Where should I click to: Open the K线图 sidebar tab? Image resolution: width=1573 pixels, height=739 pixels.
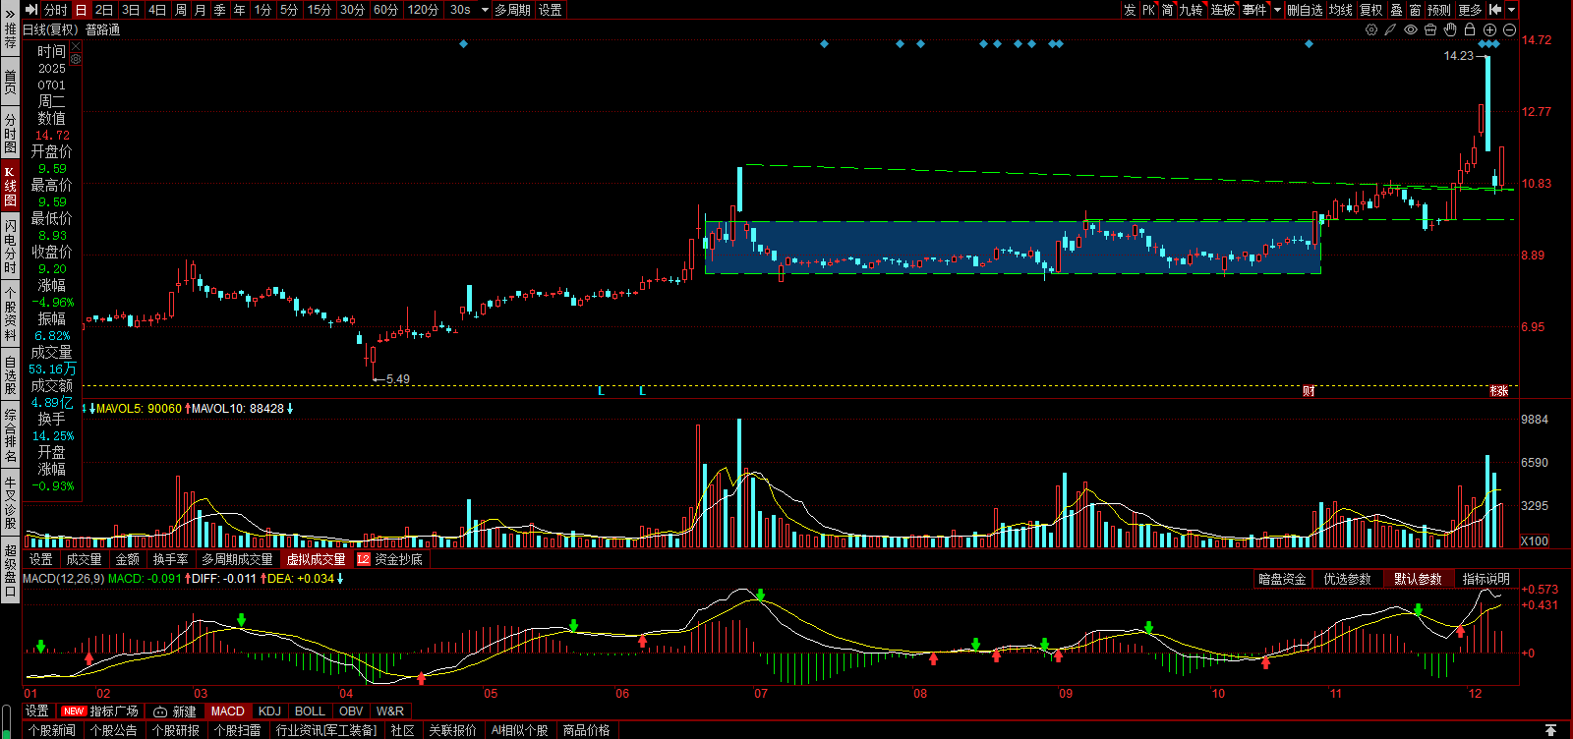tap(10, 187)
